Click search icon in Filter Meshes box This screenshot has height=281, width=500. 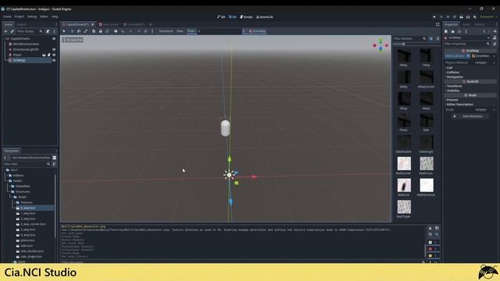tap(424, 38)
